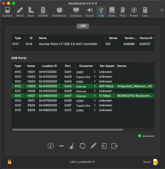Show more toolbar items via chevrons
165x169 pixels.
[x=162, y=10]
